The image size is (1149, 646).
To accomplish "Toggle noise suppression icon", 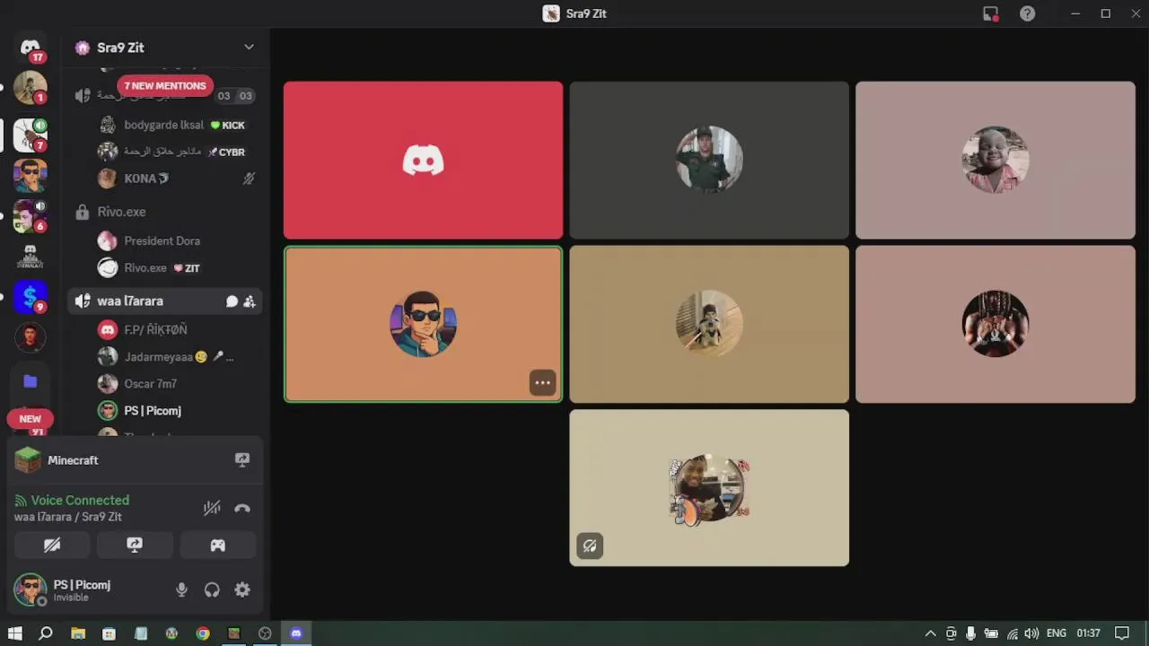I will [212, 508].
